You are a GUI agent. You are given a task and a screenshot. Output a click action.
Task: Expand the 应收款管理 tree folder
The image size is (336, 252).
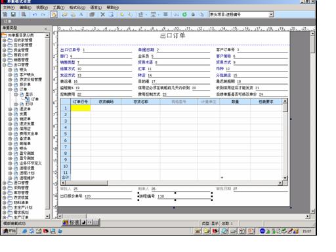coord(4,40)
